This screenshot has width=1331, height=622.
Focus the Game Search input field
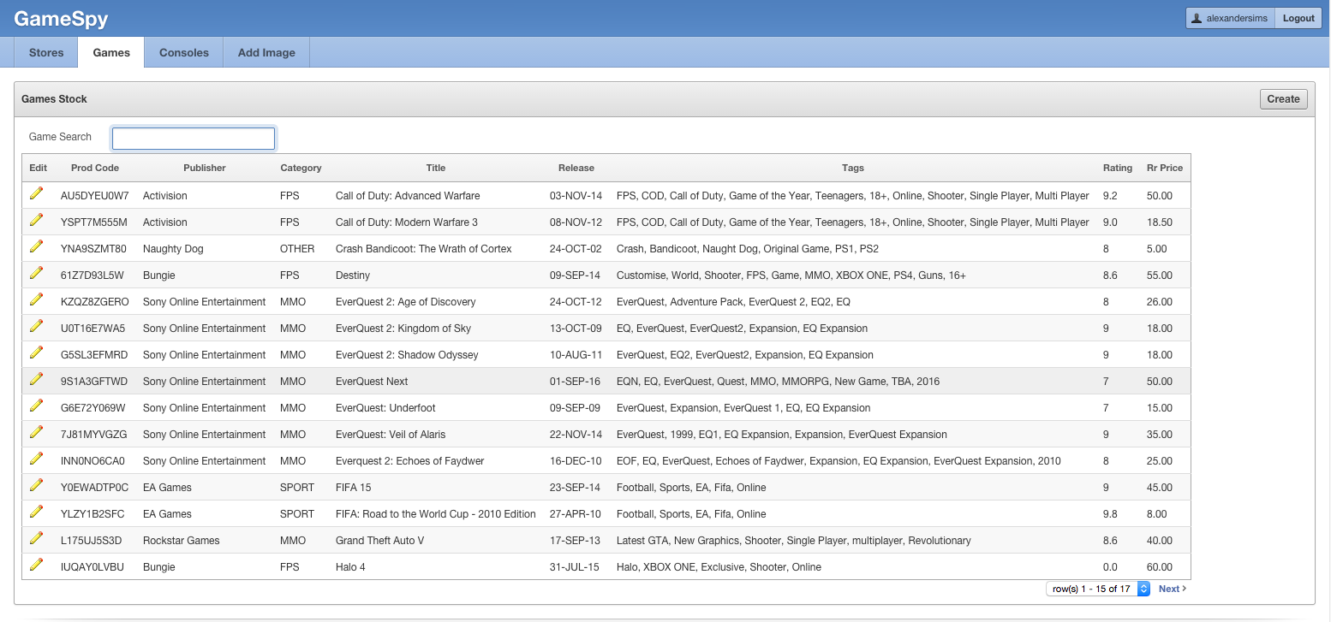(194, 138)
